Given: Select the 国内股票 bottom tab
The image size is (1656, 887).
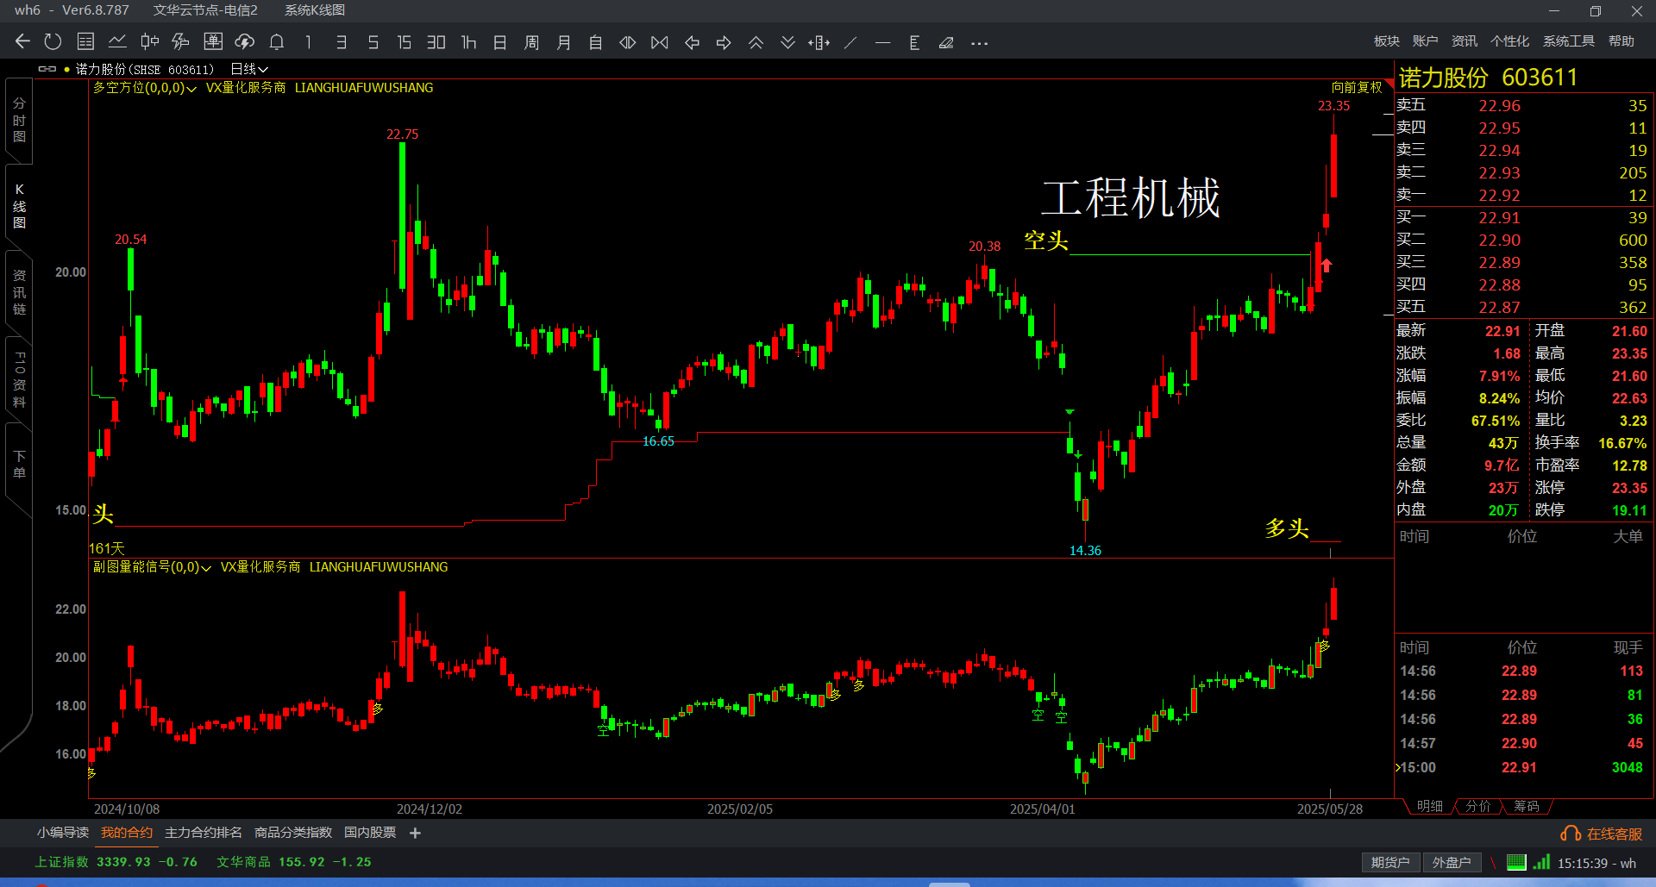Looking at the screenshot, I should click(x=370, y=833).
